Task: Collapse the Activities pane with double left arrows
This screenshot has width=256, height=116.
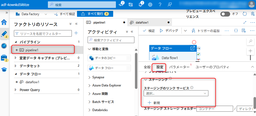Action: tap(132, 31)
